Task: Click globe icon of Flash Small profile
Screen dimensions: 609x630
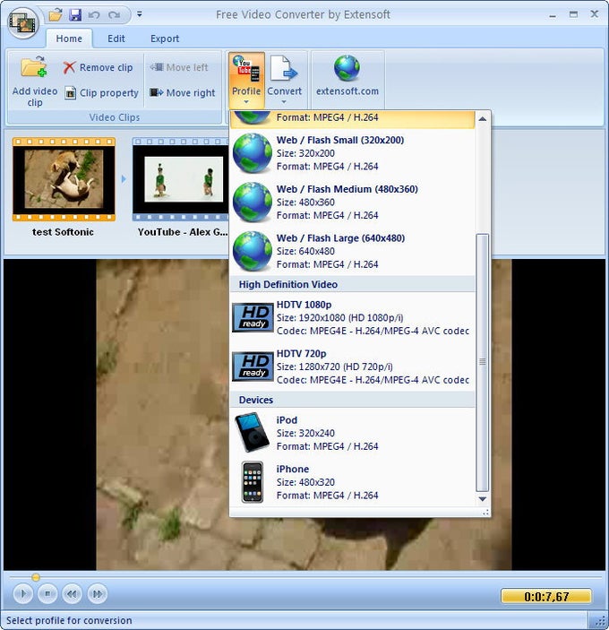Action: pyautogui.click(x=253, y=153)
